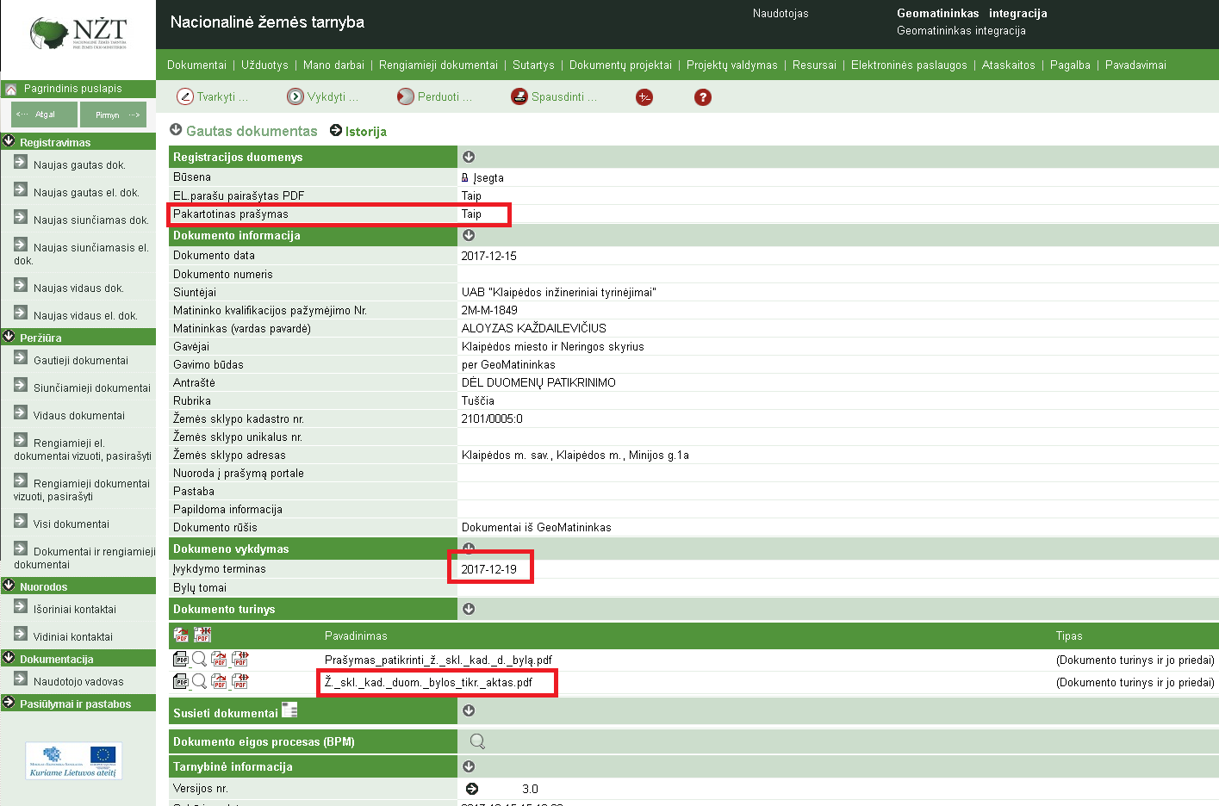Click the red plus-minus toolbar icon
The image size is (1219, 806).
click(644, 97)
